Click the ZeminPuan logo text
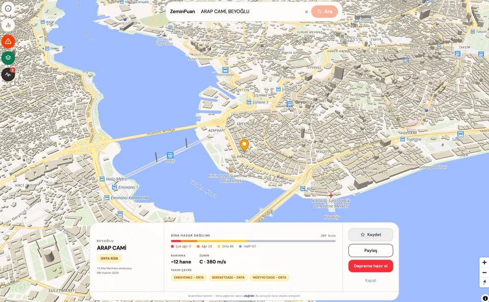 [x=182, y=12]
